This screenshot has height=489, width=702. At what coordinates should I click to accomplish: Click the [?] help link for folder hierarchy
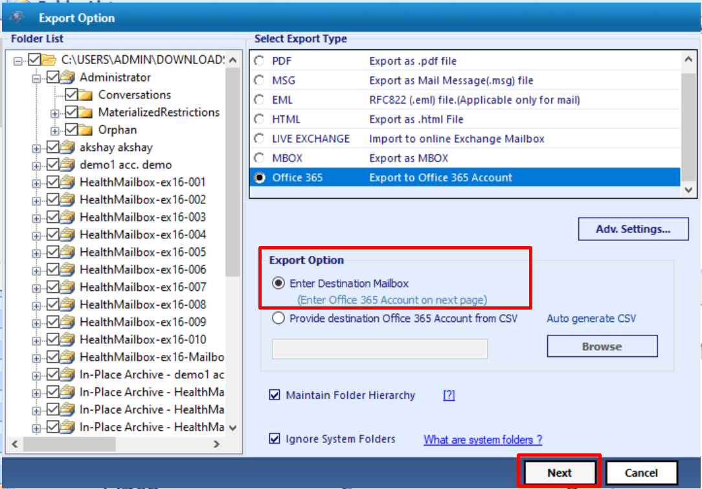(x=449, y=395)
